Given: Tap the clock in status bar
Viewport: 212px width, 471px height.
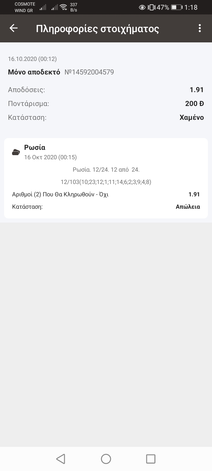Looking at the screenshot, I should (x=191, y=7).
